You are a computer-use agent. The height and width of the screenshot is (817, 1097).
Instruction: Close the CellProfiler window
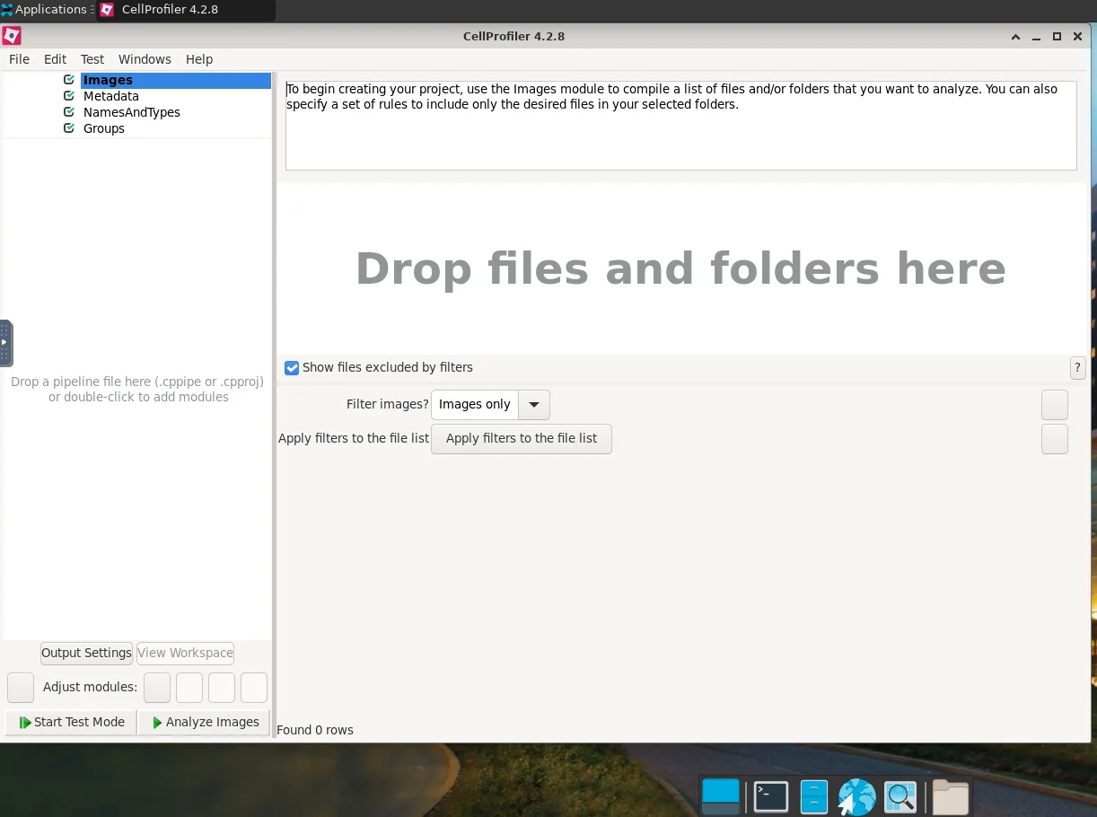[1077, 37]
